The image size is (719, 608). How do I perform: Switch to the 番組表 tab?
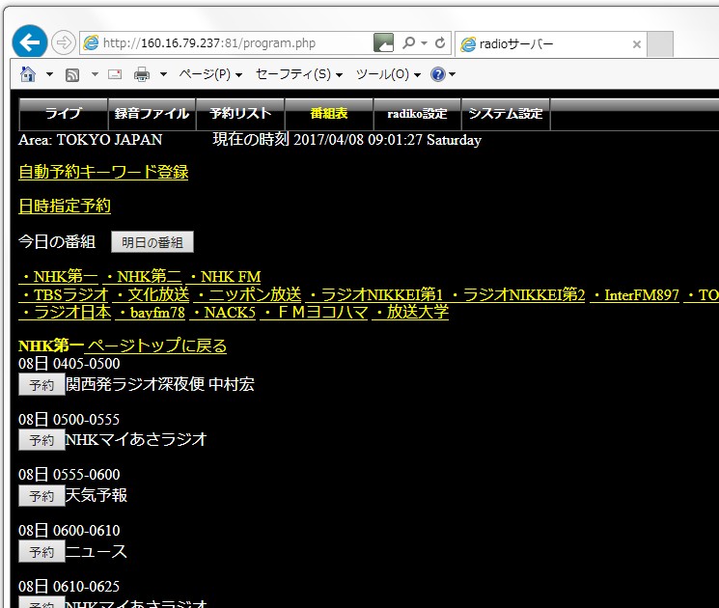pos(329,114)
